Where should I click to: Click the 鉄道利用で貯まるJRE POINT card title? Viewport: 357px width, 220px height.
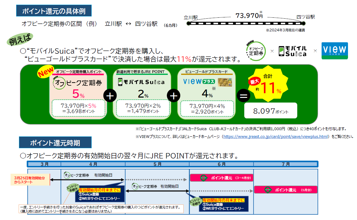[x=140, y=72]
